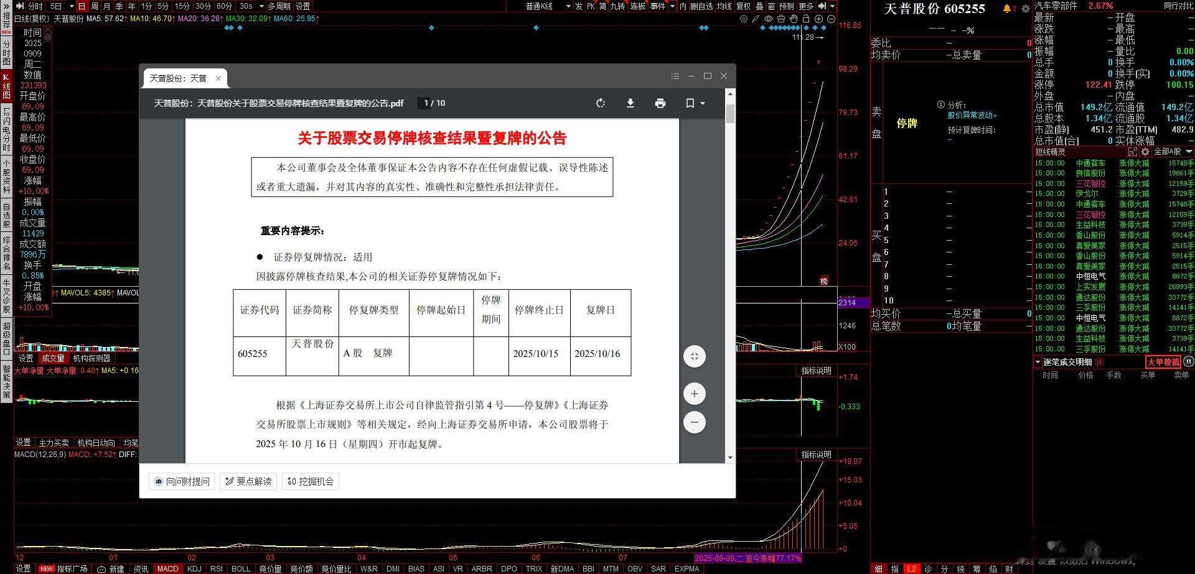Click the PDF zoom in plus button
Image resolution: width=1195 pixels, height=574 pixels.
(x=694, y=394)
